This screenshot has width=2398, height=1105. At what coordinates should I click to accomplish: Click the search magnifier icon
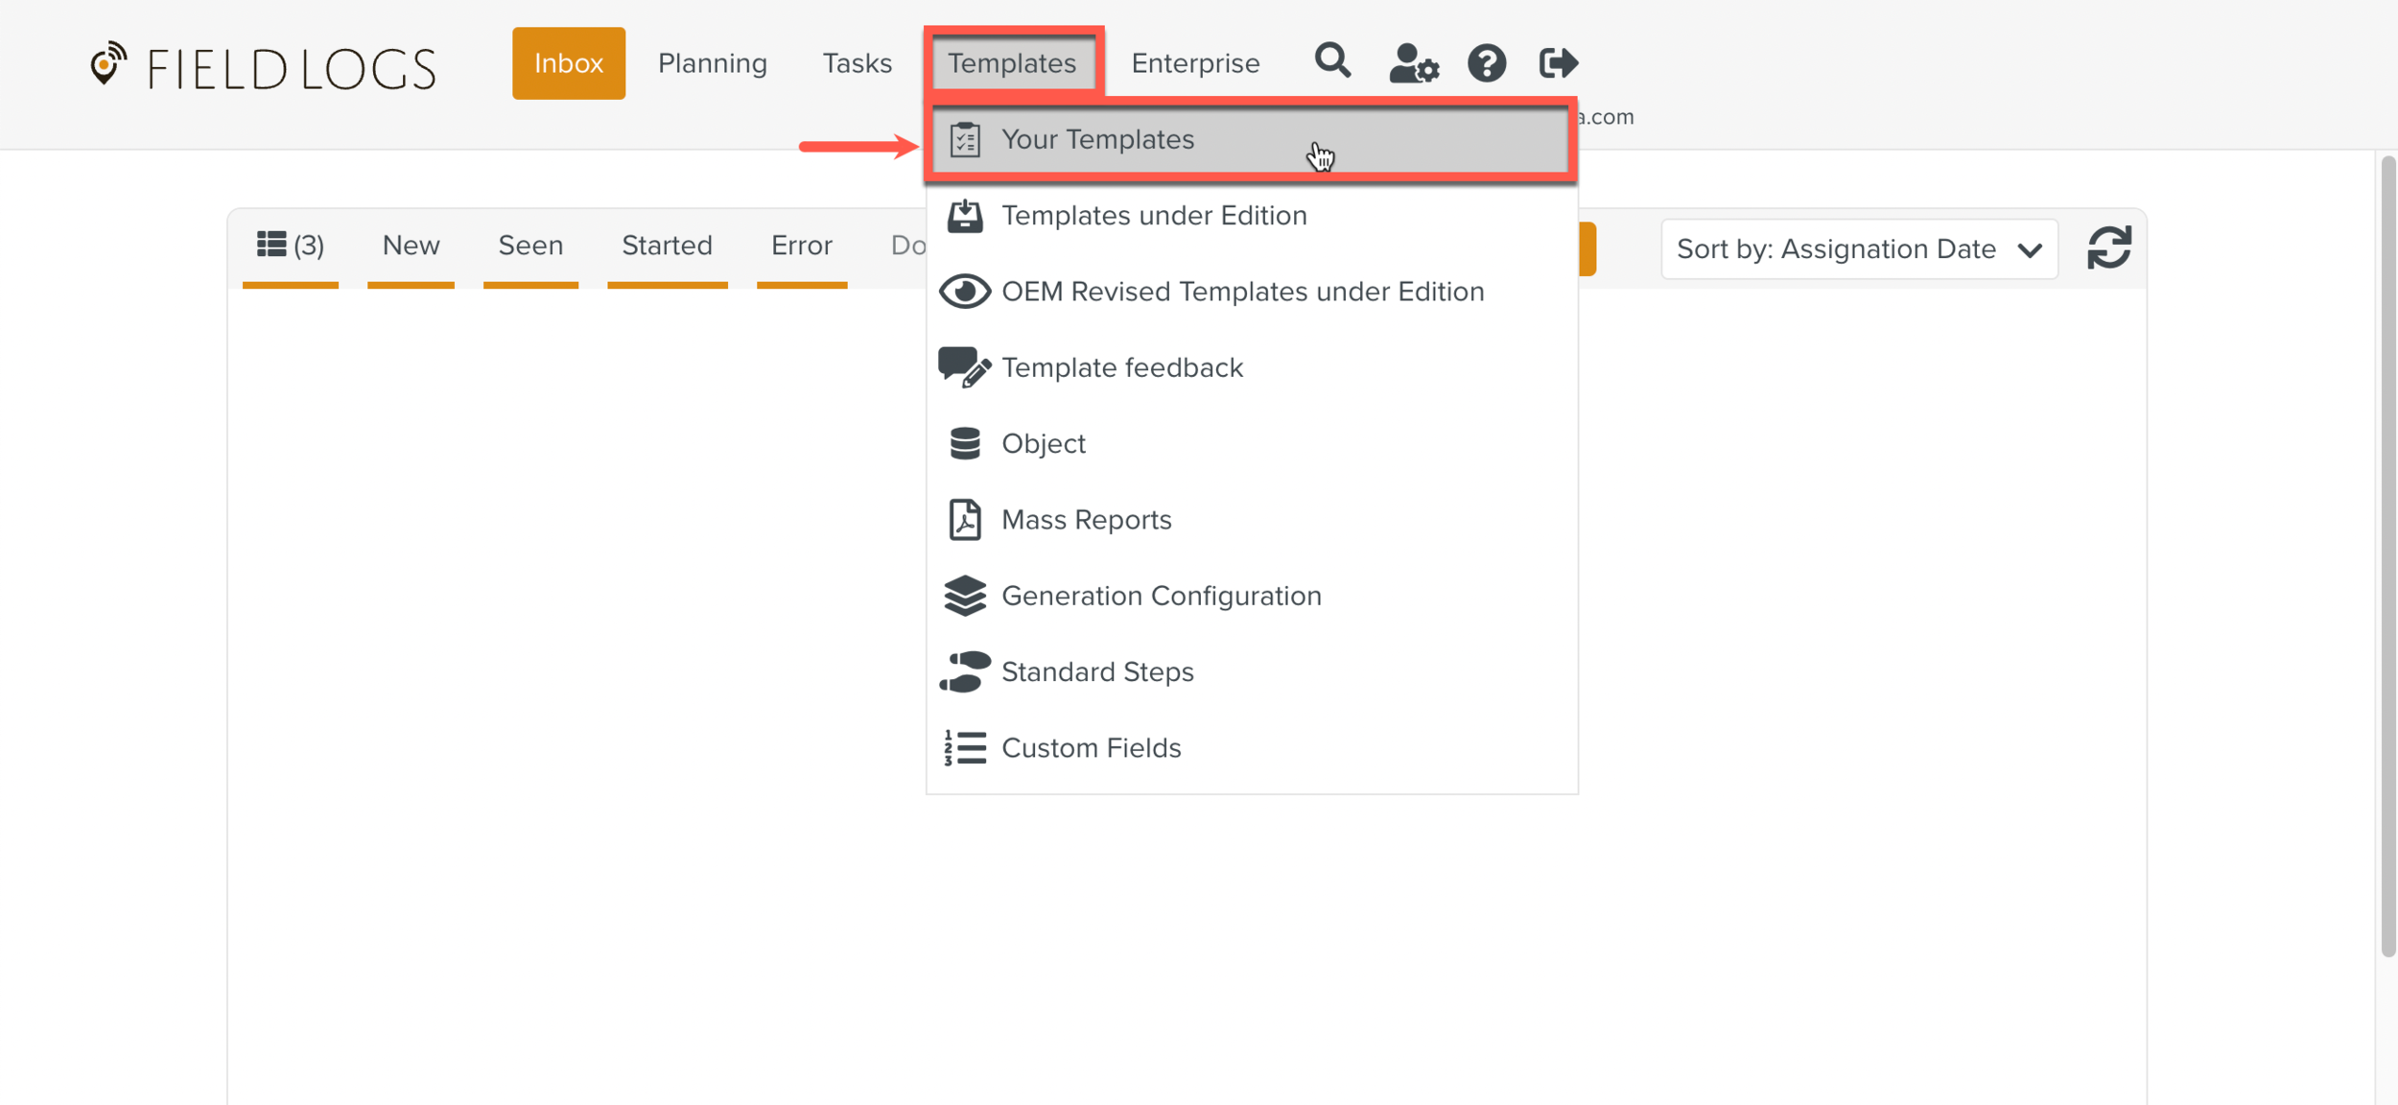tap(1332, 62)
